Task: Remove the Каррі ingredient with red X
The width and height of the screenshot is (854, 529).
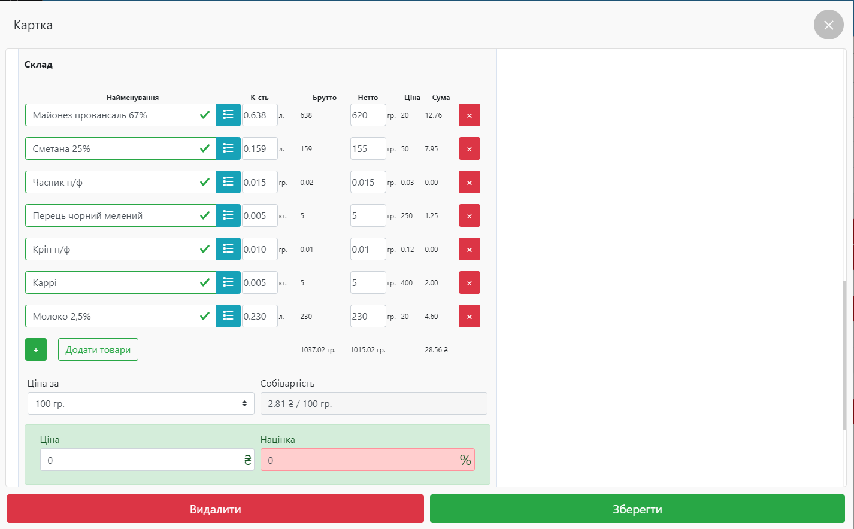Action: (469, 282)
